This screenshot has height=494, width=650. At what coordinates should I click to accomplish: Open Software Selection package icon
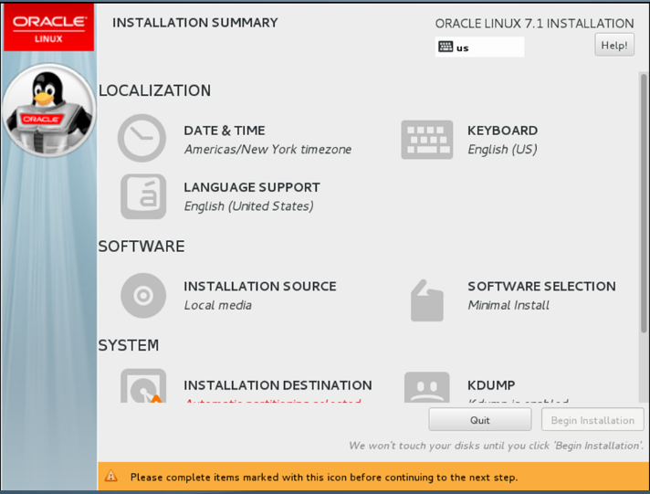[x=427, y=300]
